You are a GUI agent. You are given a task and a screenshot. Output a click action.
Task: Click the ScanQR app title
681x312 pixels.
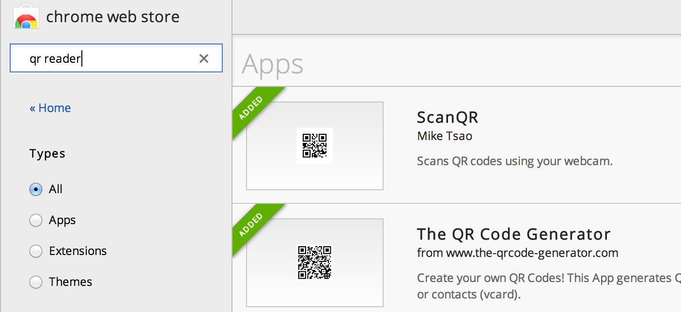pyautogui.click(x=448, y=117)
